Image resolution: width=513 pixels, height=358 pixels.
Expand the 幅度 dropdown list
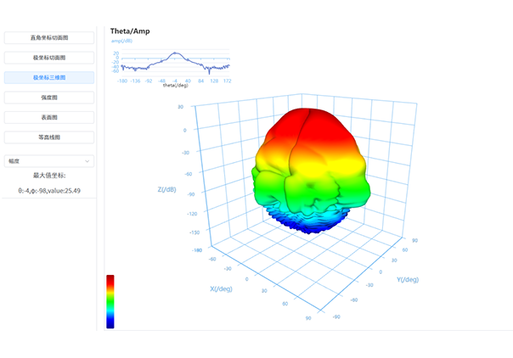49,160
